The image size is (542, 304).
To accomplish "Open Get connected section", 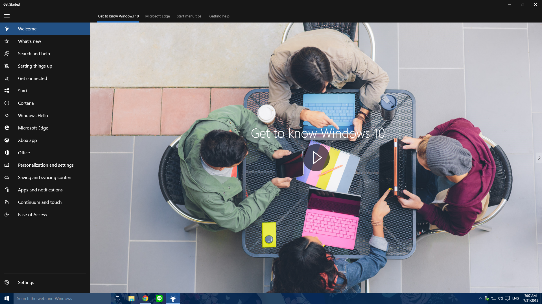I will click(45, 78).
